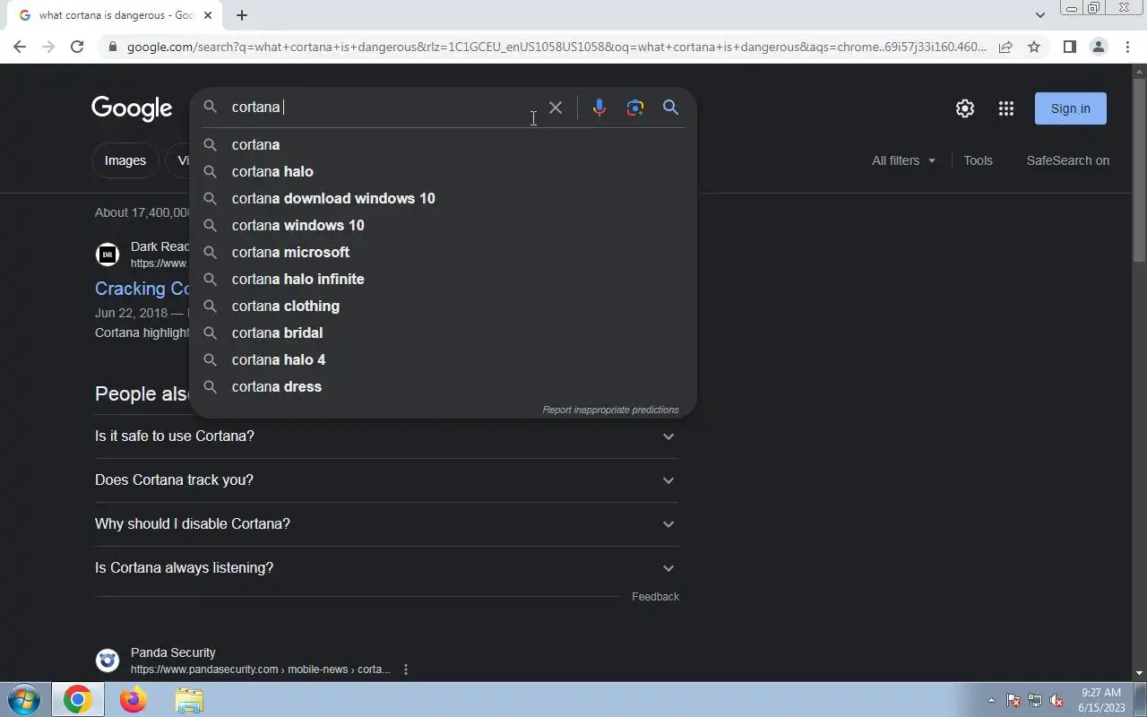Click the address bar URL
This screenshot has height=717, width=1147.
coord(556,47)
